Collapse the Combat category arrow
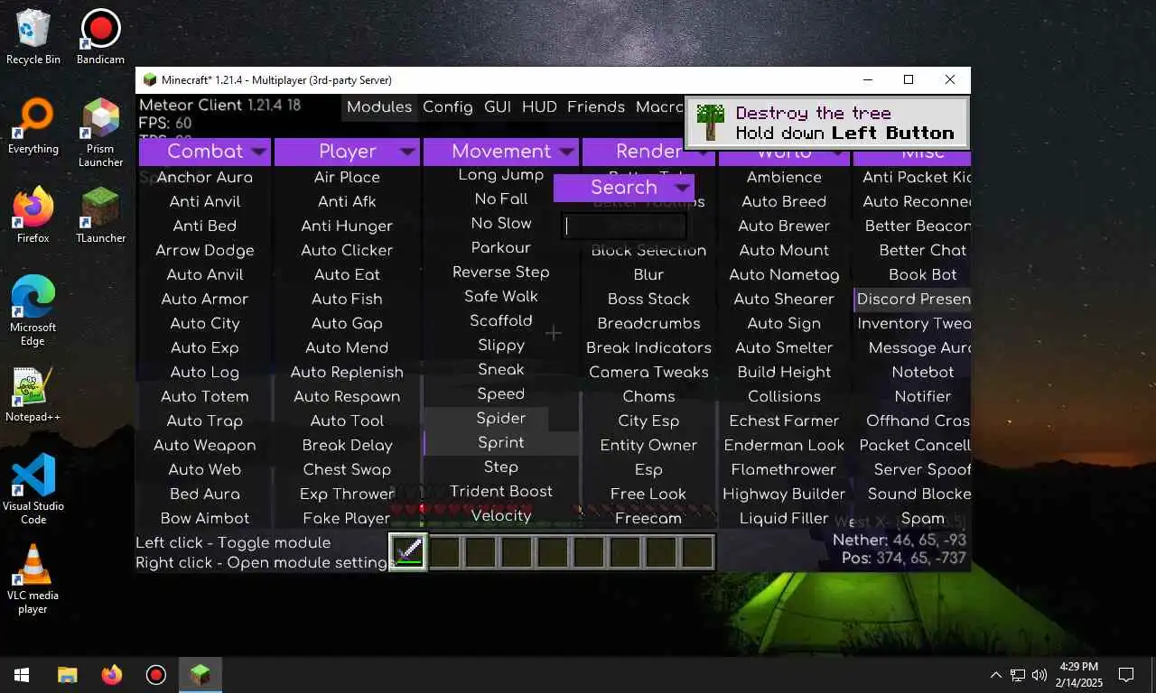The height and width of the screenshot is (693, 1156). pos(259,152)
